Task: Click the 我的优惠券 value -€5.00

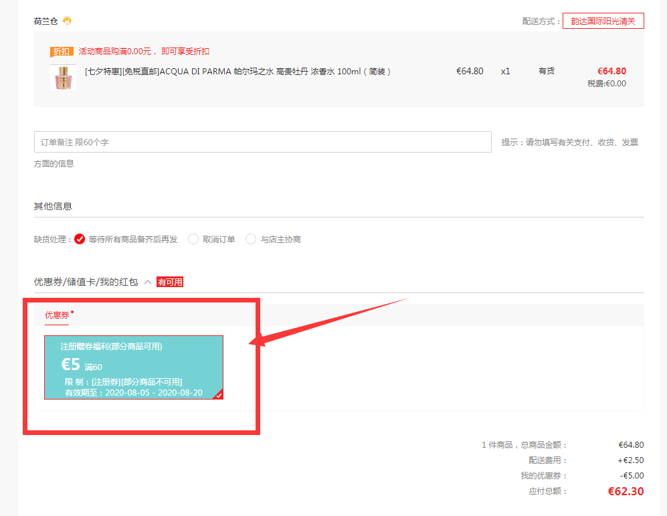Action: click(x=632, y=476)
